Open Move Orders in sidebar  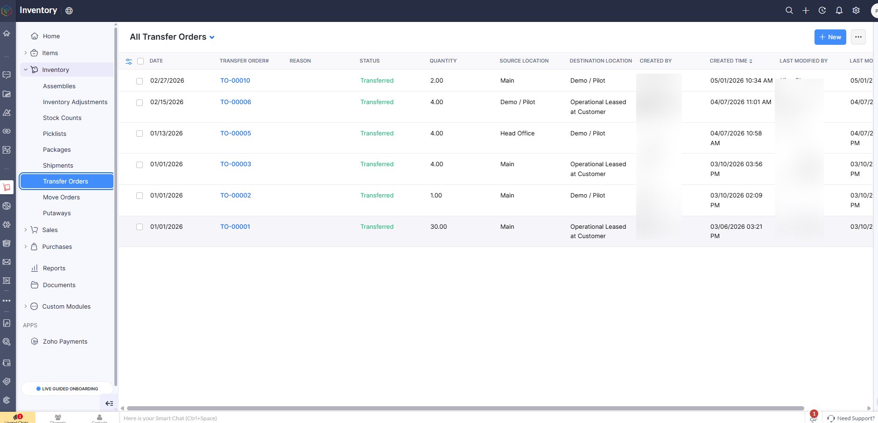click(x=61, y=197)
